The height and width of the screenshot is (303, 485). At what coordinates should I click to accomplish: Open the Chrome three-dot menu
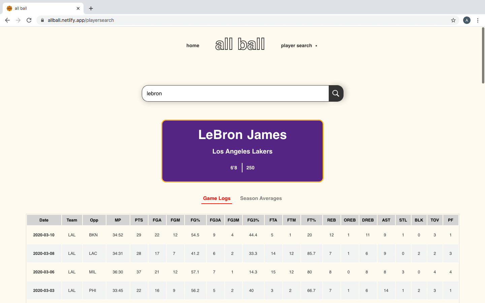pyautogui.click(x=478, y=20)
